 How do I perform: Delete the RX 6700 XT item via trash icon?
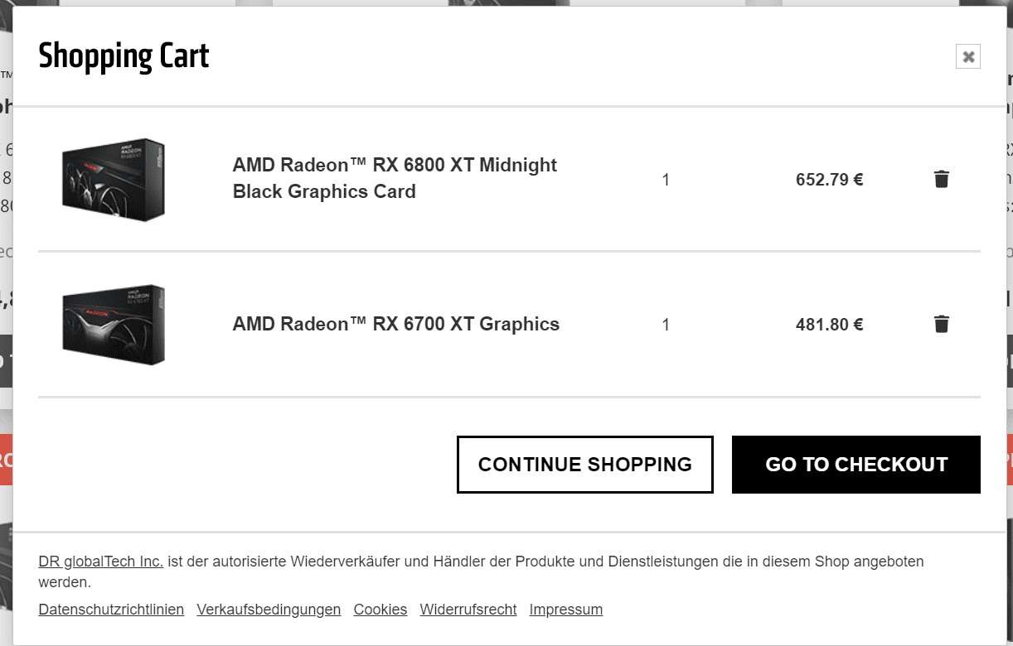pyautogui.click(x=941, y=324)
